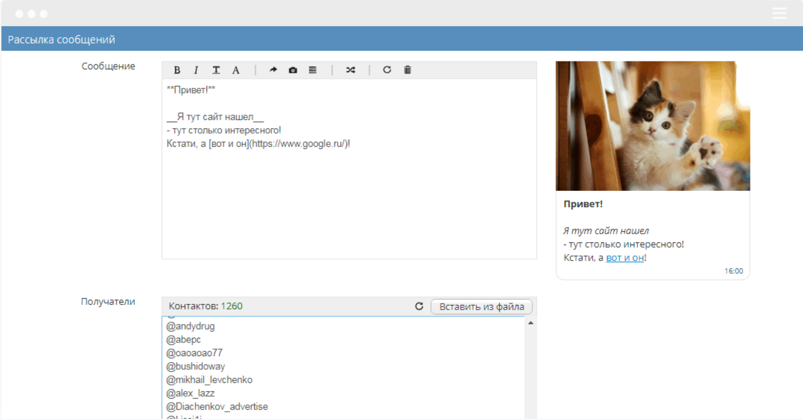Click the kitten image in message preview
Viewport: 803px width, 420px height.
(x=653, y=126)
